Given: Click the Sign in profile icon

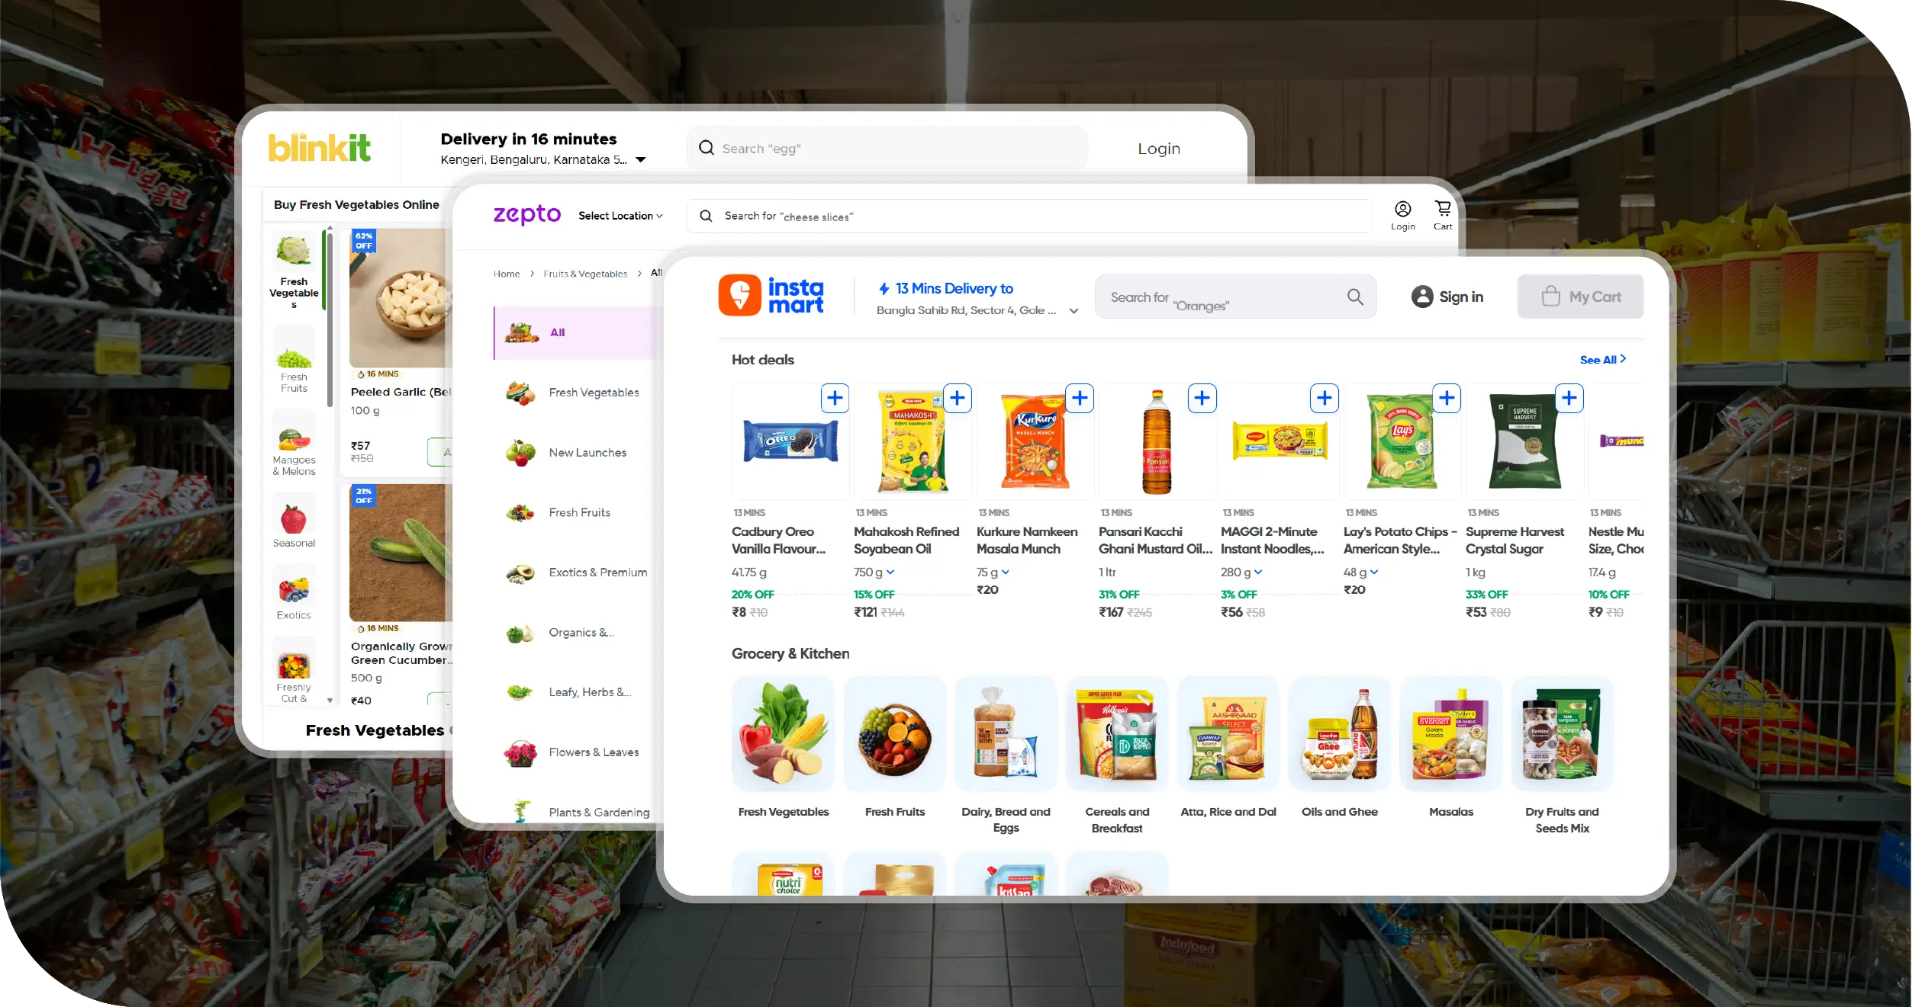Looking at the screenshot, I should point(1422,297).
